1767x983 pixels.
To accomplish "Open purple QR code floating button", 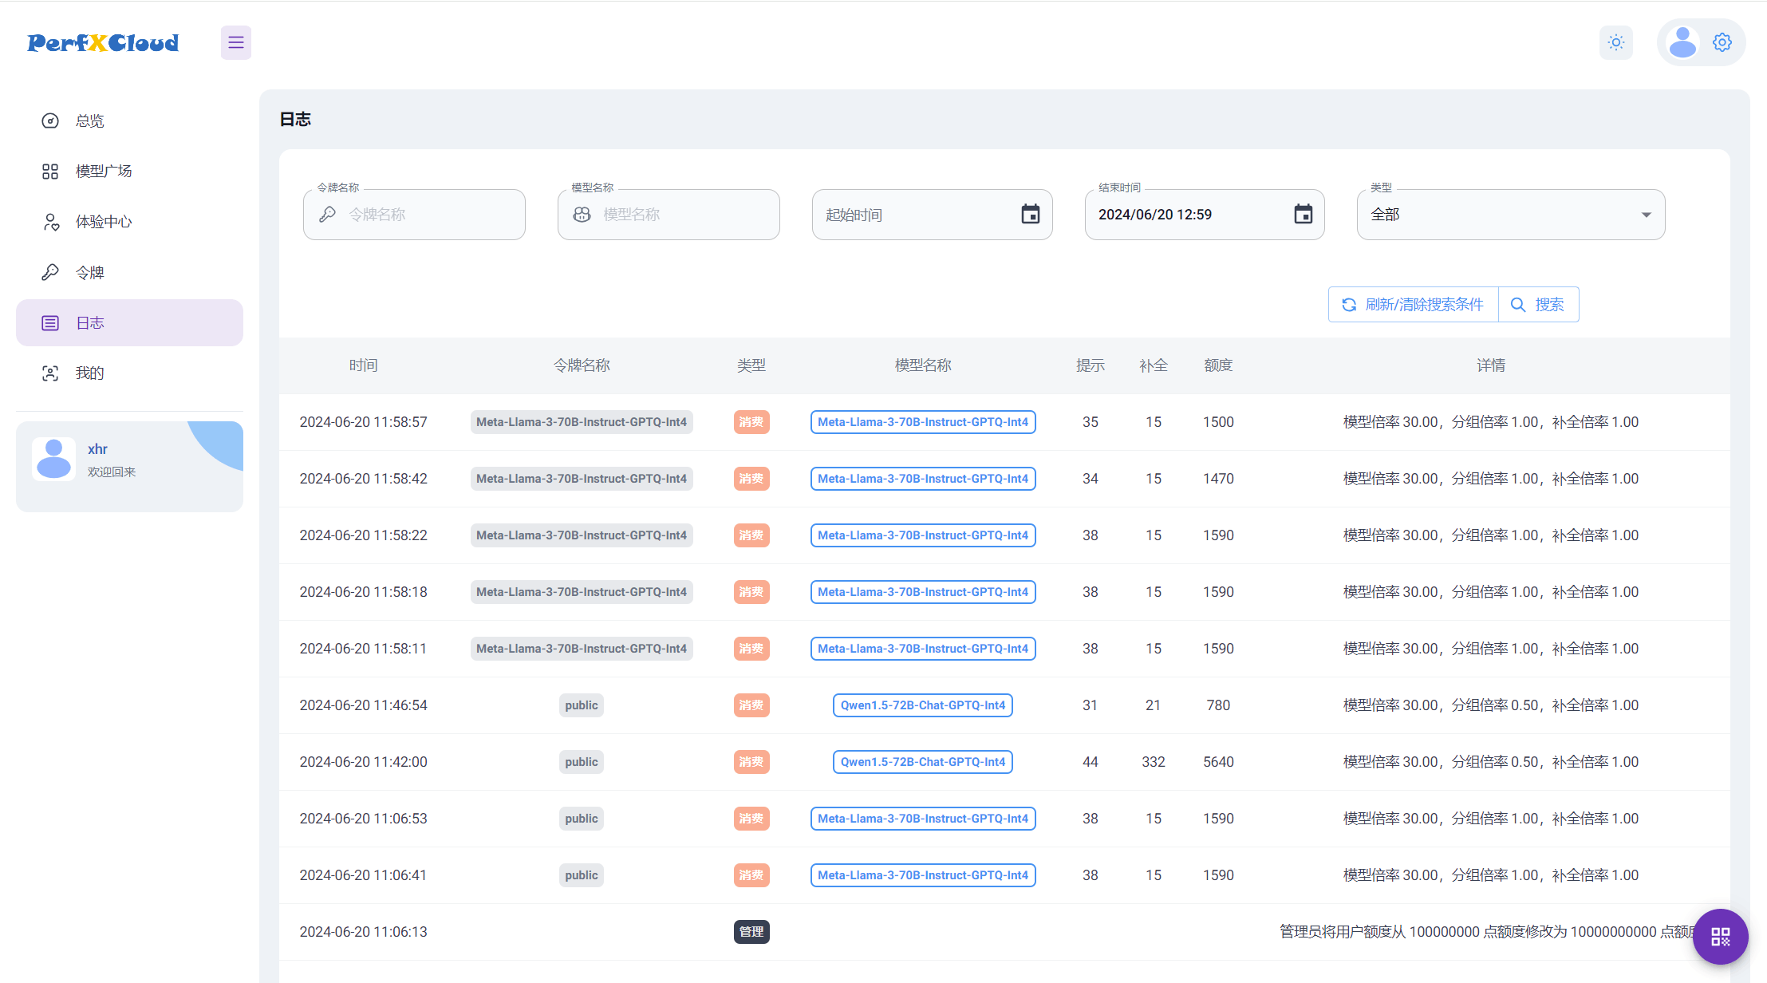I will (1721, 937).
